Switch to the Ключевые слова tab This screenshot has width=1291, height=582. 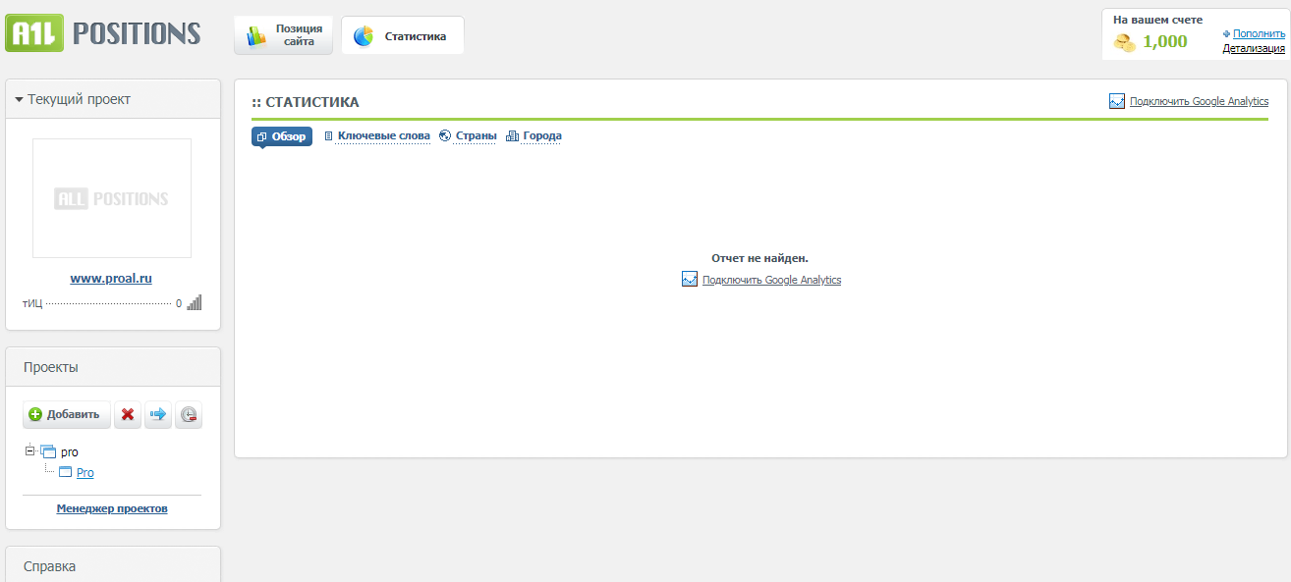point(384,136)
